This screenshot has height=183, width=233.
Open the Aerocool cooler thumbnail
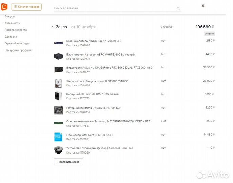coord(58,150)
